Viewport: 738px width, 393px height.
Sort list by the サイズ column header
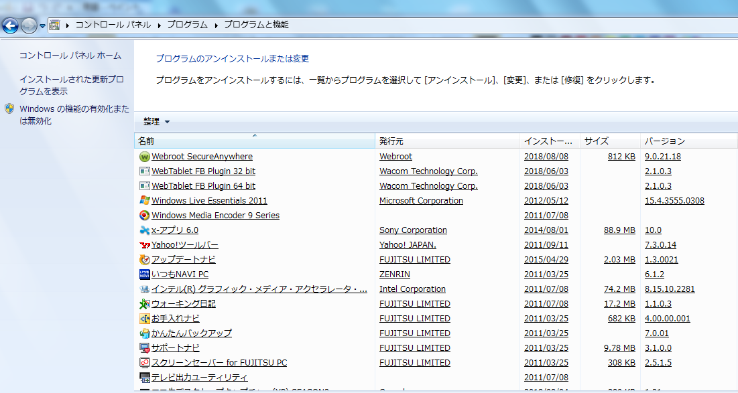coord(610,141)
